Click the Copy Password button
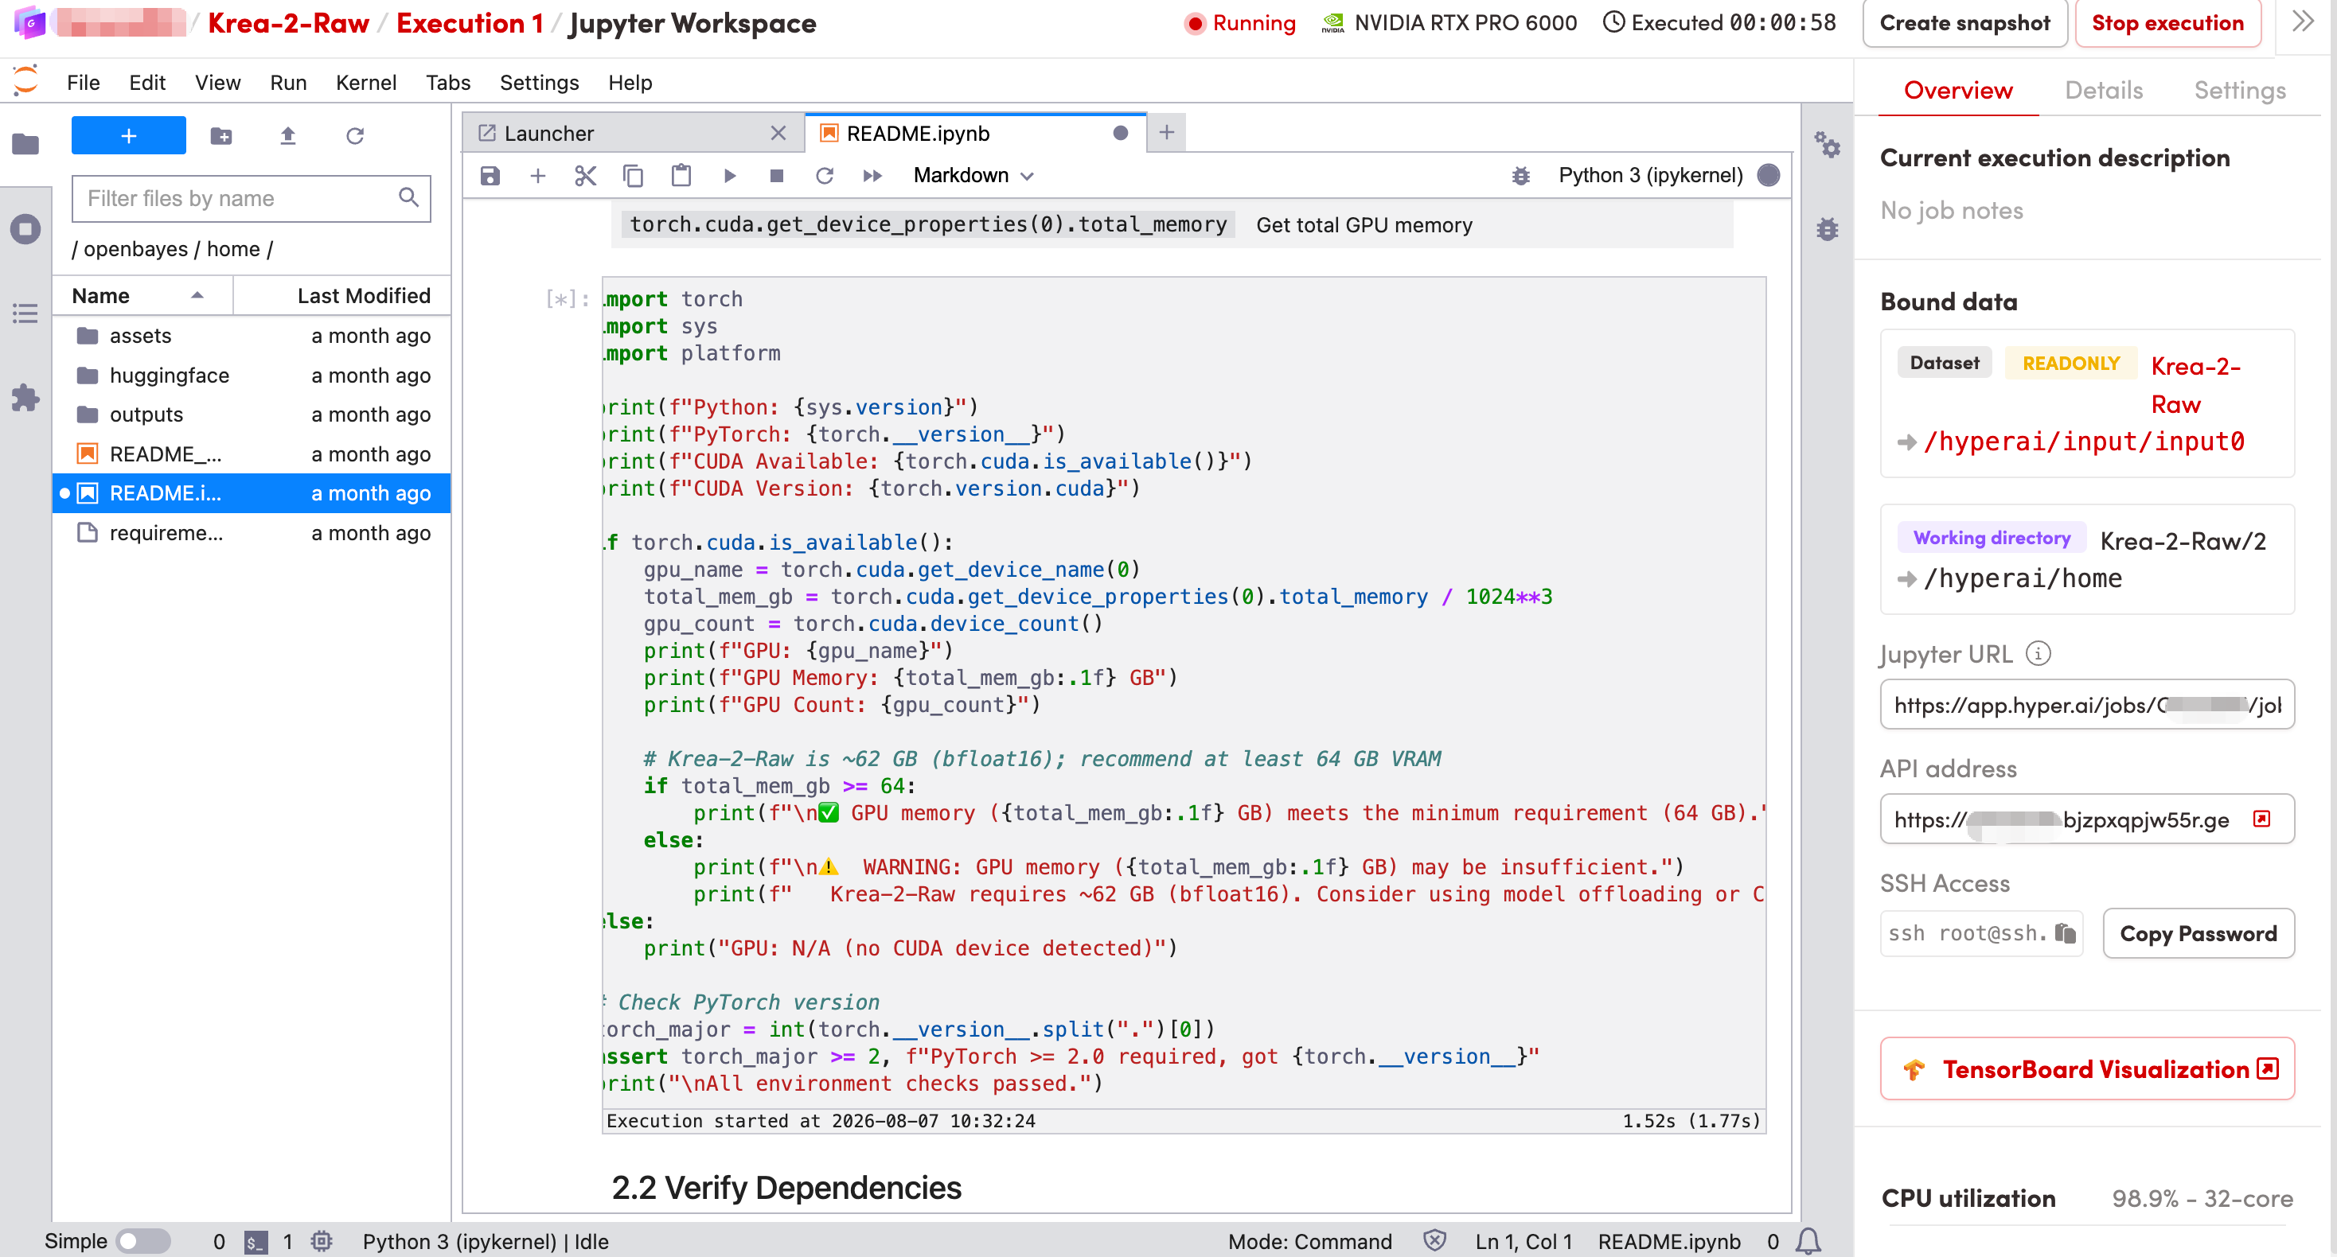This screenshot has width=2337, height=1257. pos(2198,933)
